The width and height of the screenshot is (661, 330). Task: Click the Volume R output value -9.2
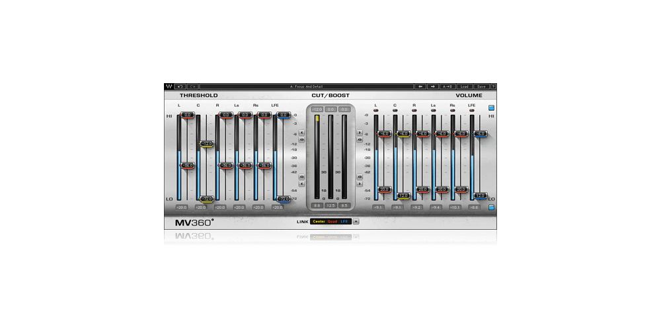(417, 207)
